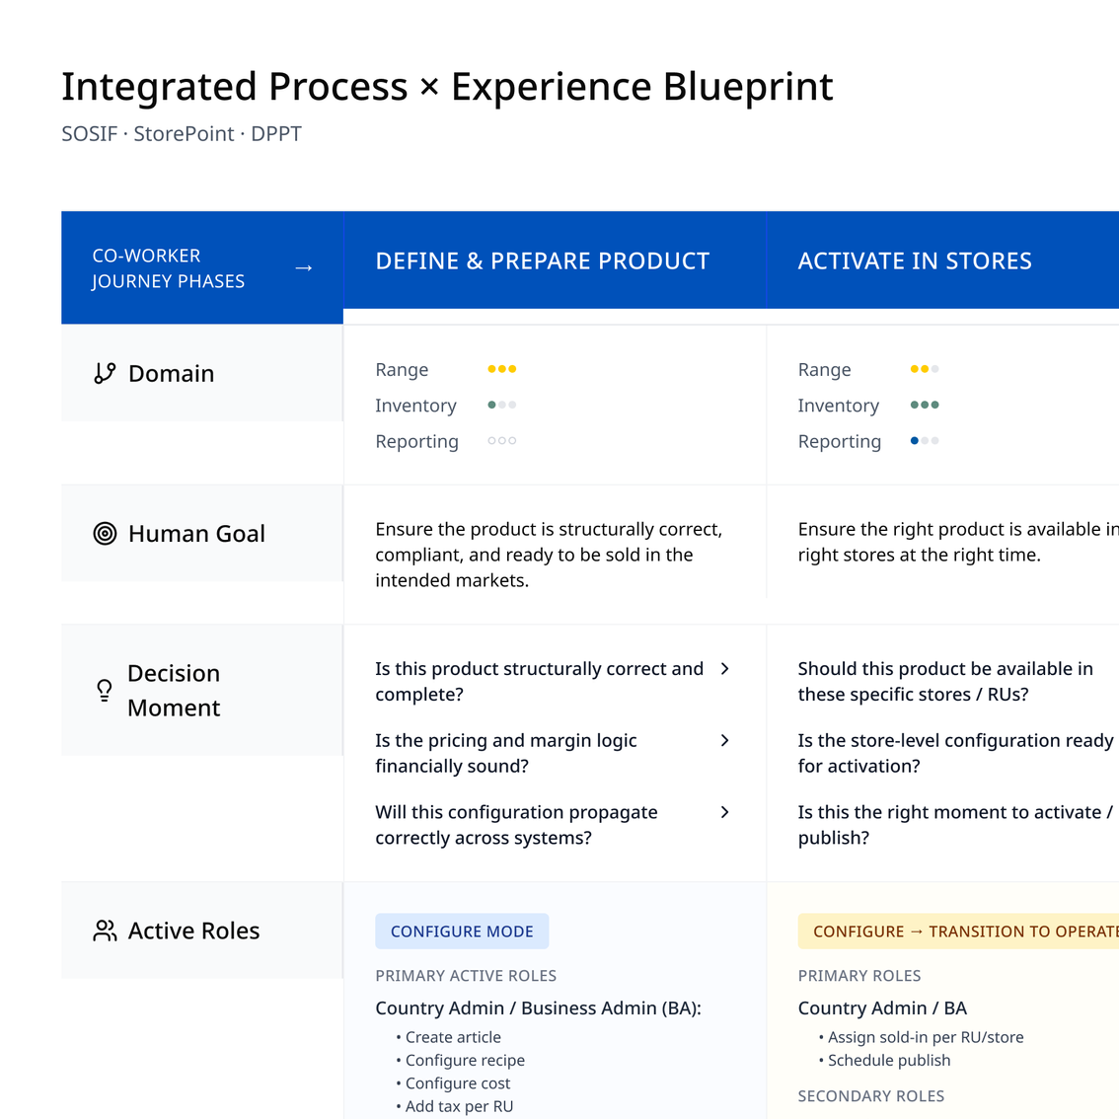Image resolution: width=1119 pixels, height=1119 pixels.
Task: Select the Activate in Stores phase header
Action: (942, 261)
